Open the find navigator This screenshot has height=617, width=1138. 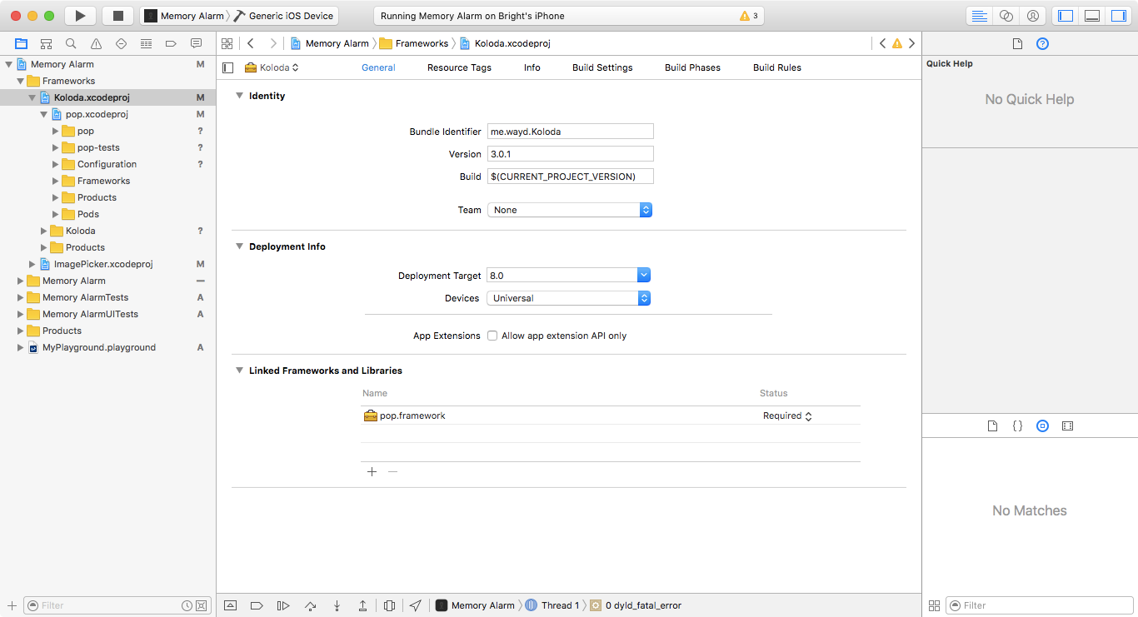71,43
